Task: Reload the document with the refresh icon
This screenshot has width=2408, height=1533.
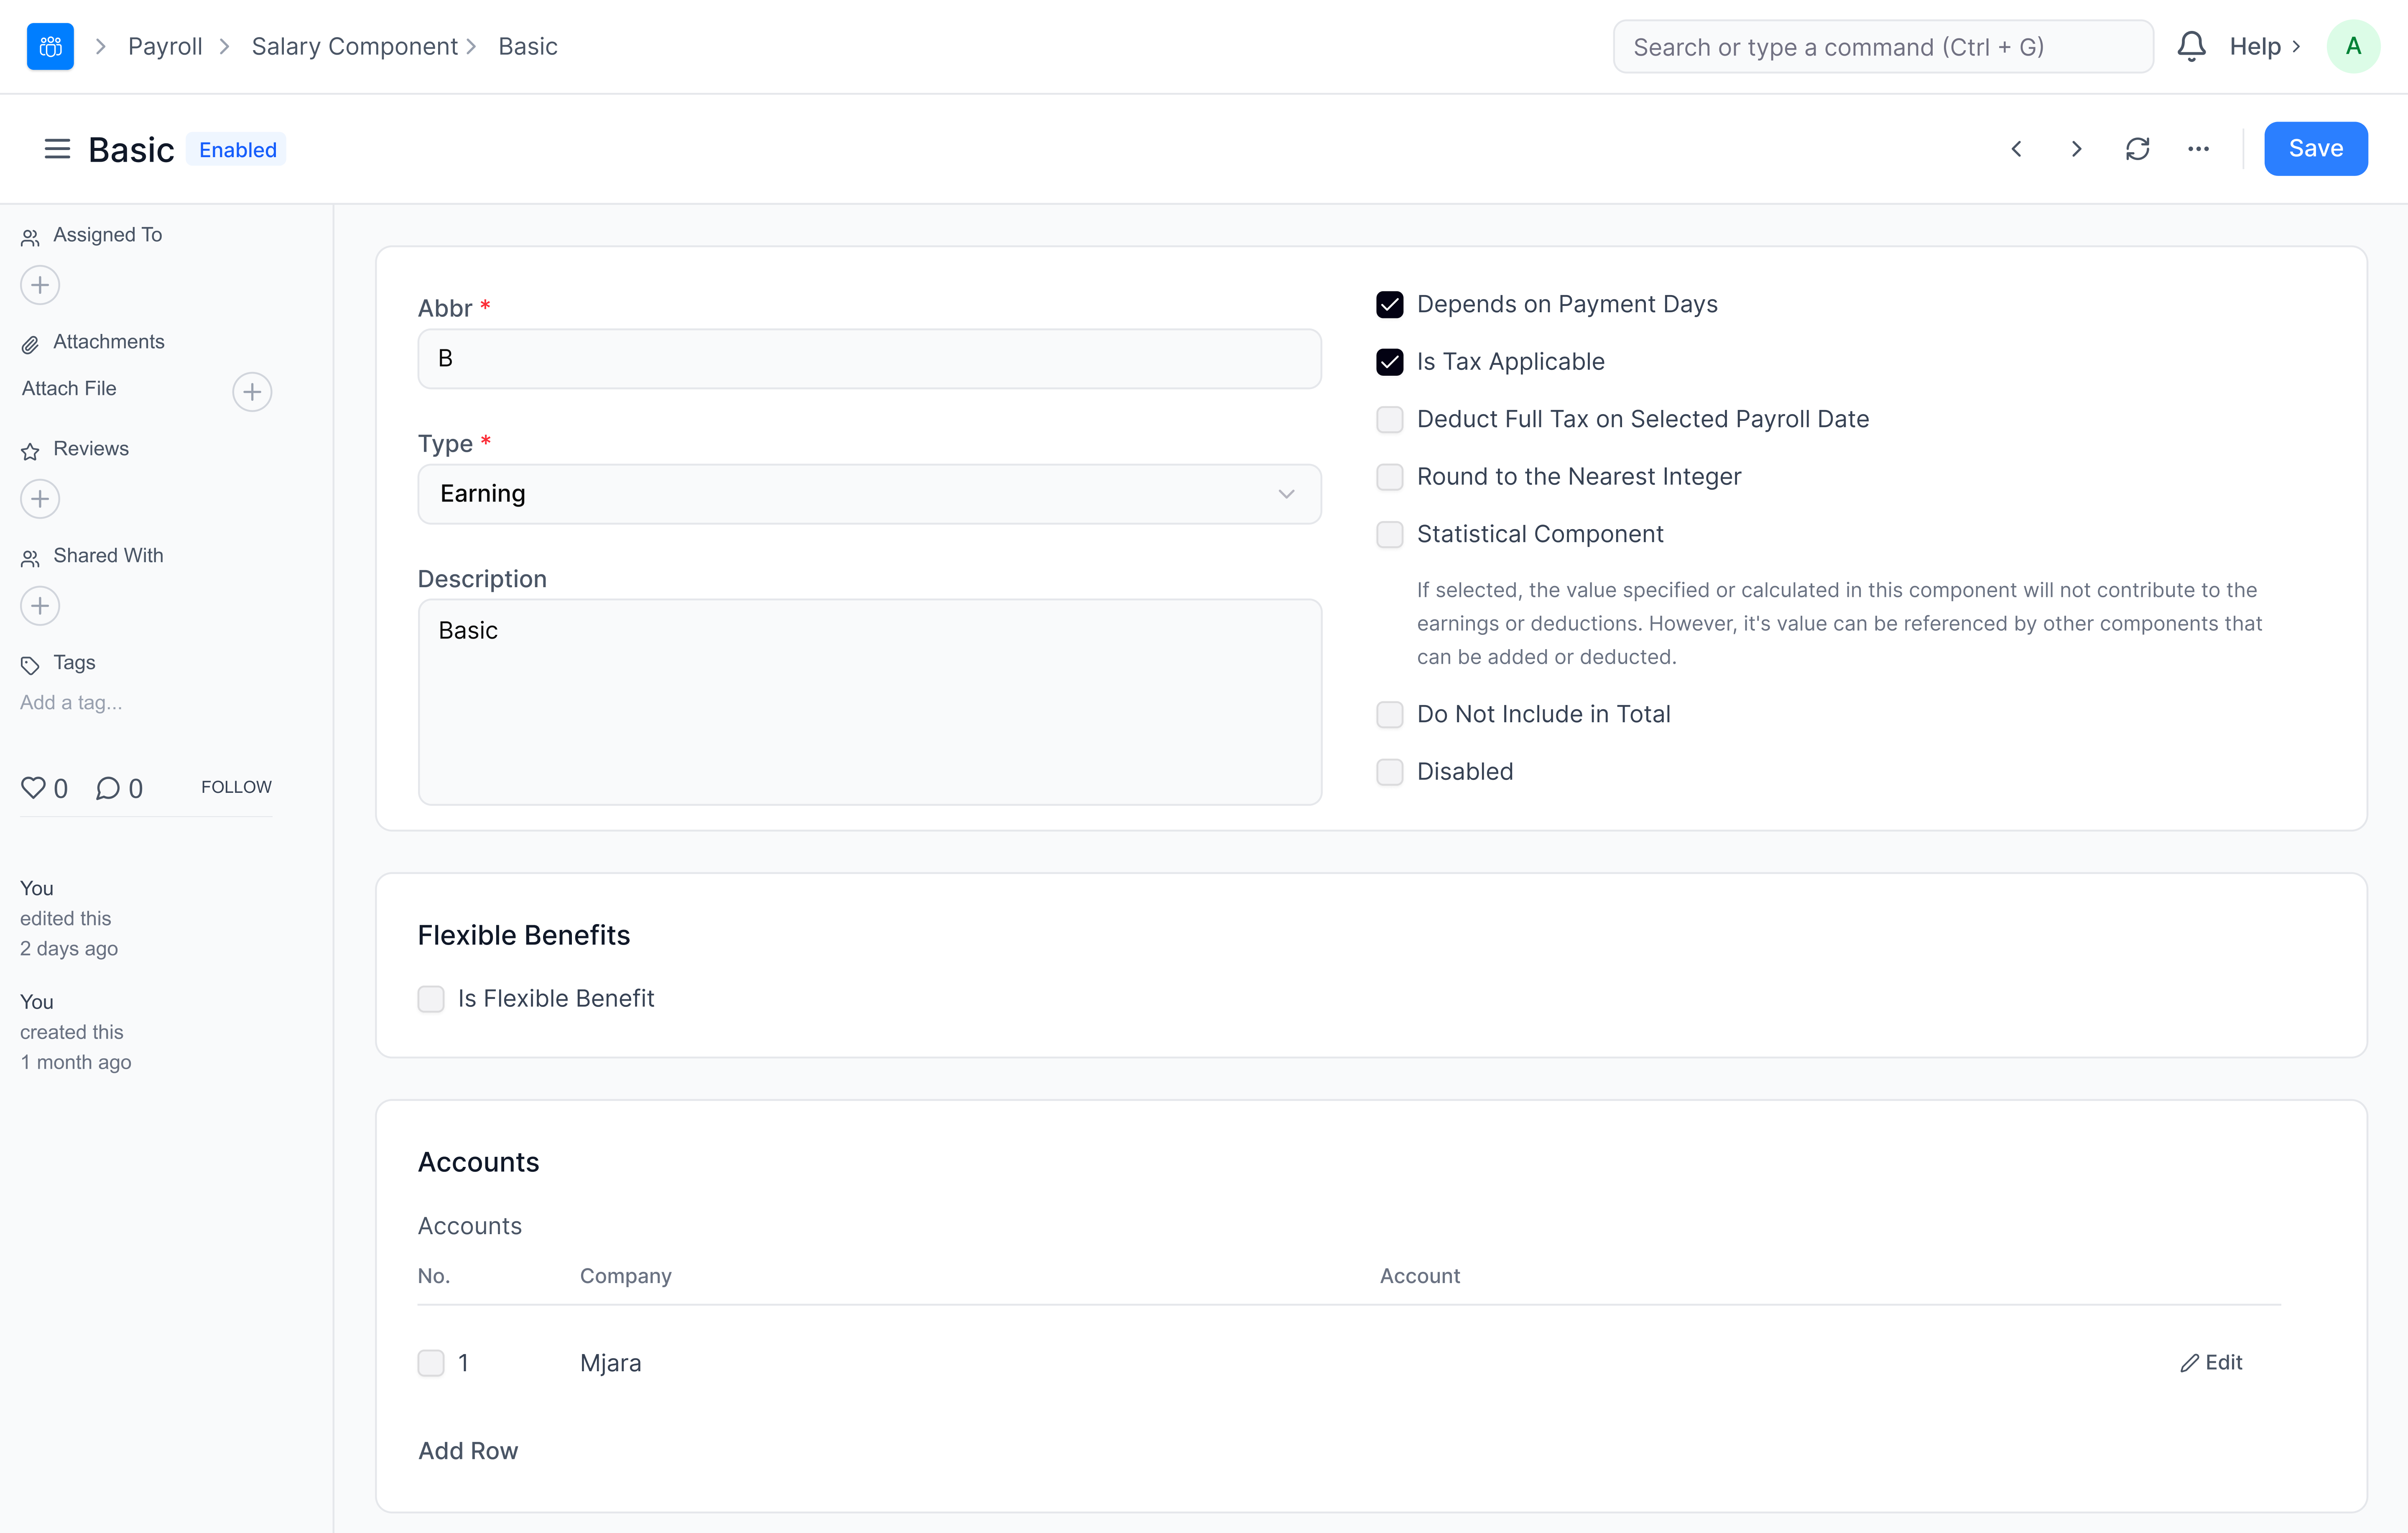Action: pos(2137,149)
